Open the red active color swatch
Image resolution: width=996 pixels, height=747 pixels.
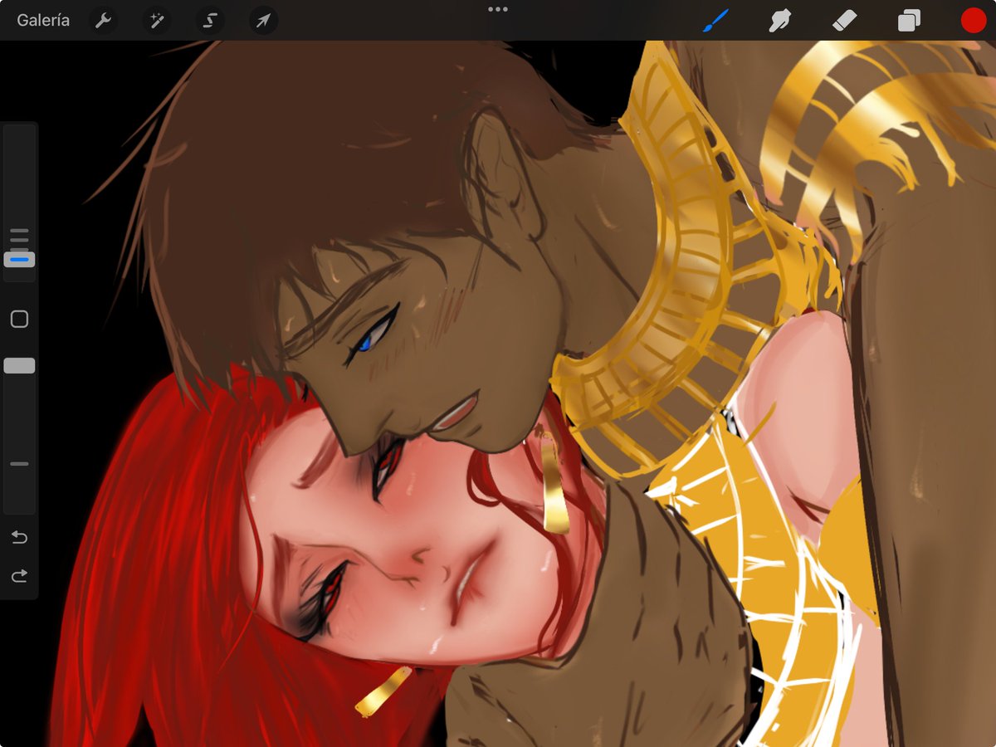(x=973, y=20)
